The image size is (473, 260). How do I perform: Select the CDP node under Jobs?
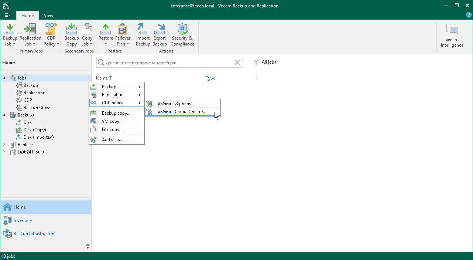28,100
